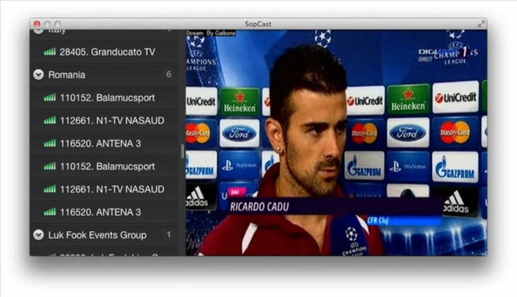Collapse the Luk Fook Events Group chevron
The height and width of the screenshot is (297, 517).
39,235
